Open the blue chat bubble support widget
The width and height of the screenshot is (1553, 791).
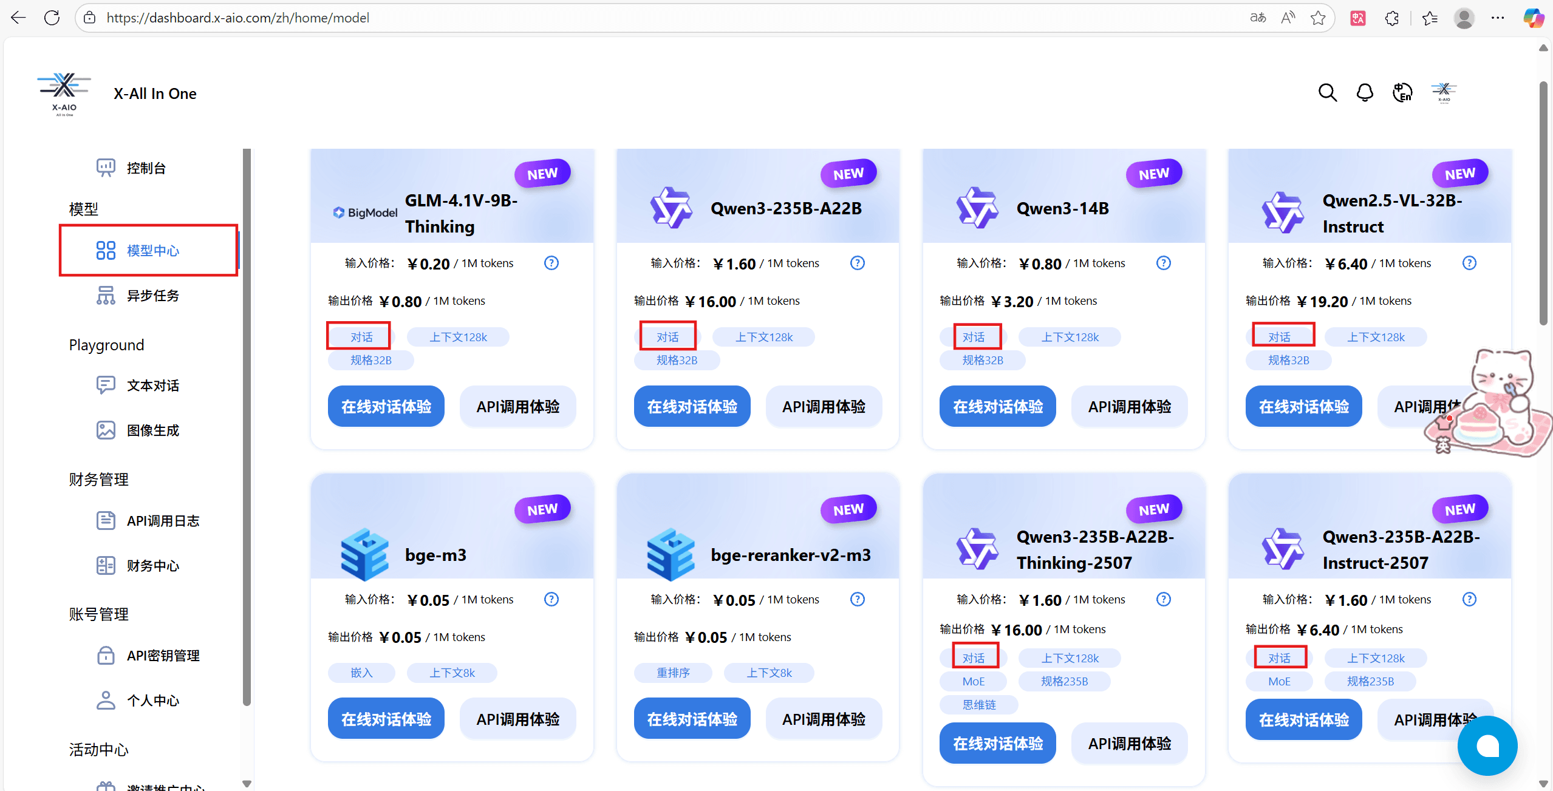click(1487, 745)
